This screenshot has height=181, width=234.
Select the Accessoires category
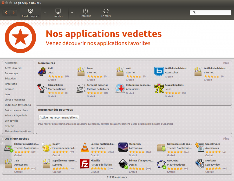[x=11, y=63]
